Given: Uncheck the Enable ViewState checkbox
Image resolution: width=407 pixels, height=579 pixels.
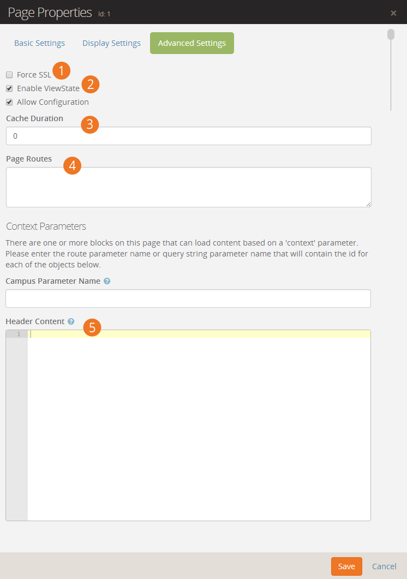Looking at the screenshot, I should (x=10, y=88).
